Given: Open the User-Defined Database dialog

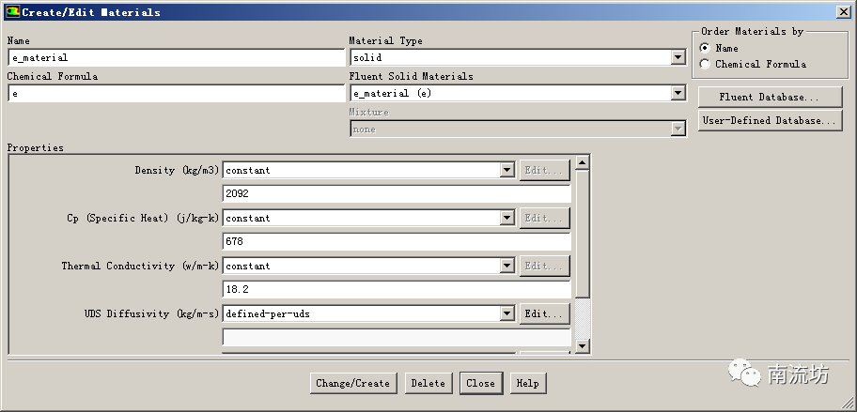Looking at the screenshot, I should [770, 121].
